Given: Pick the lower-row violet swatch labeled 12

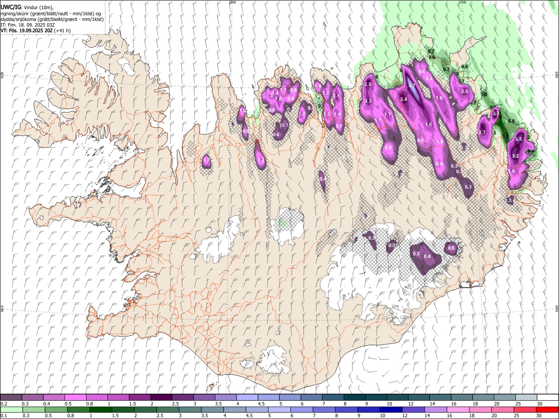Looking at the screenshot, I should tap(414, 409).
